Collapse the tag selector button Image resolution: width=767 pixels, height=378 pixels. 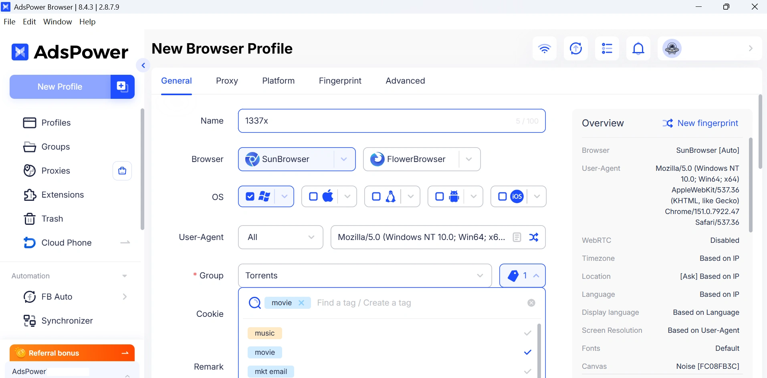523,276
